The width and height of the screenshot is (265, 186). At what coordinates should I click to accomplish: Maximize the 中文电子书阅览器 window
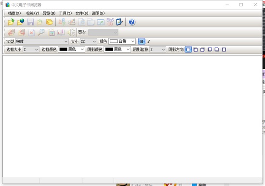pyautogui.click(x=241, y=5)
